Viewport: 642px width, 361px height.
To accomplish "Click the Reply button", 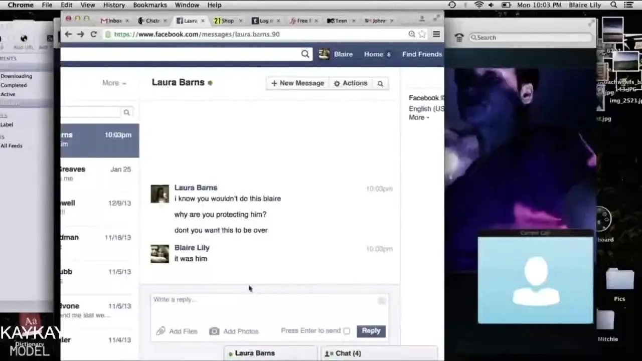I will tap(371, 331).
